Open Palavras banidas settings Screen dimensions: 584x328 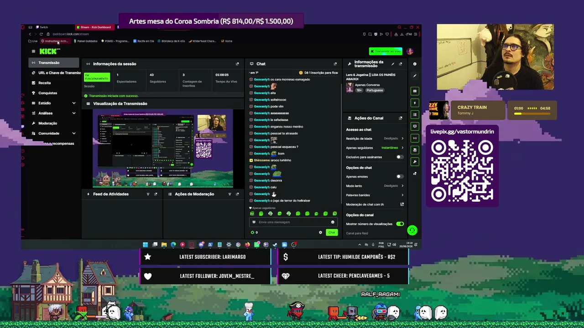click(375, 195)
